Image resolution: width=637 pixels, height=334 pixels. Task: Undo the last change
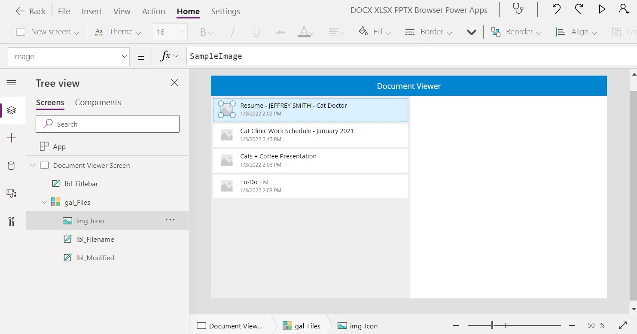pos(556,9)
